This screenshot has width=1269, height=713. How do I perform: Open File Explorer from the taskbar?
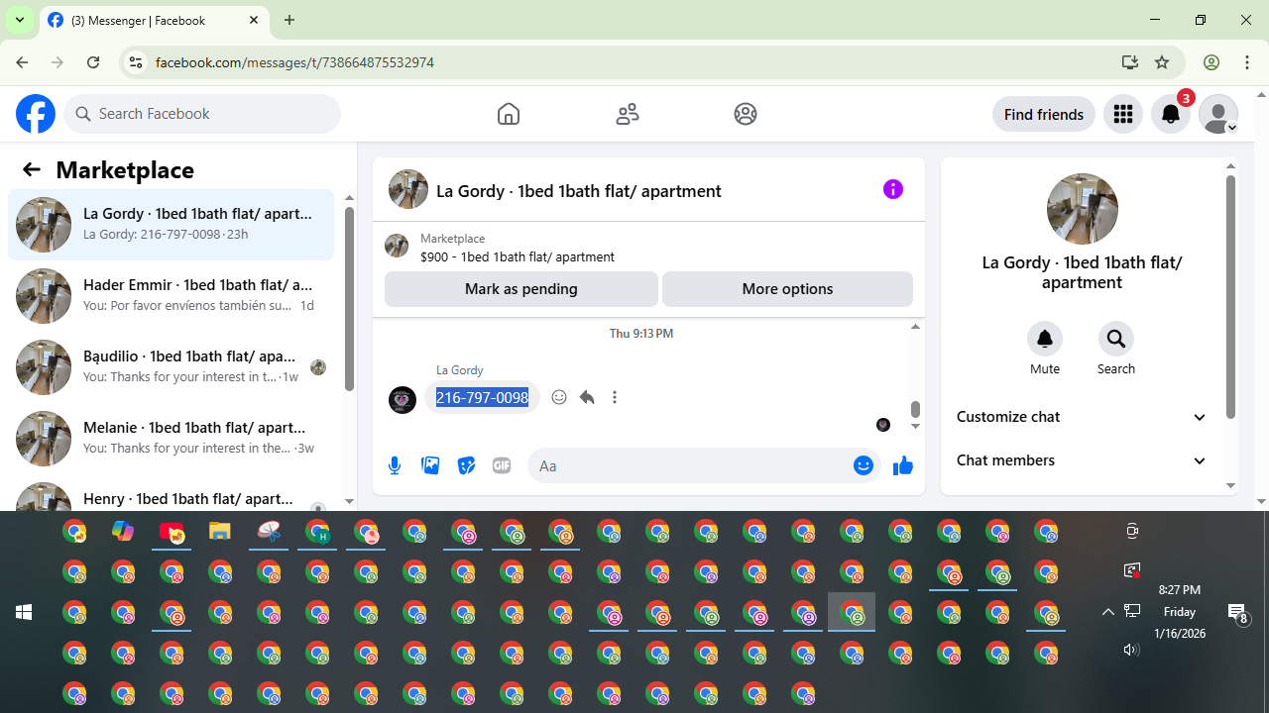[x=220, y=532]
